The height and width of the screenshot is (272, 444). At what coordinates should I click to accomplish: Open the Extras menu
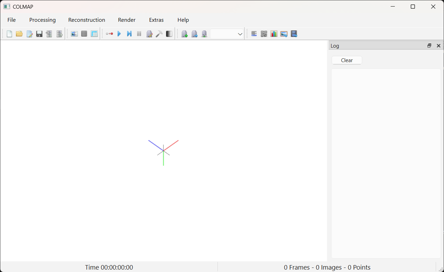click(156, 20)
